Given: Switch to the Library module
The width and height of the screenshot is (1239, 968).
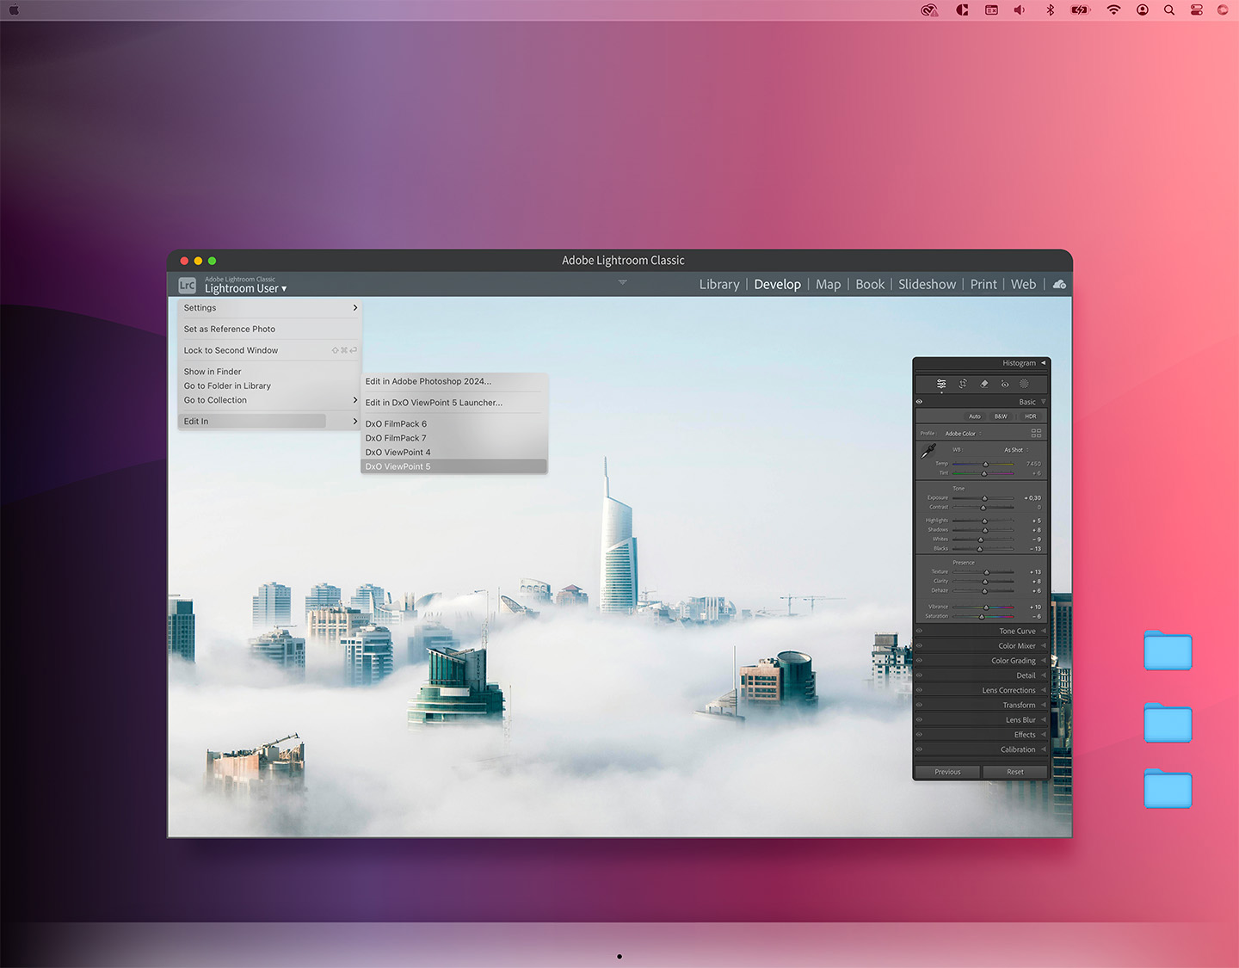Looking at the screenshot, I should [718, 284].
